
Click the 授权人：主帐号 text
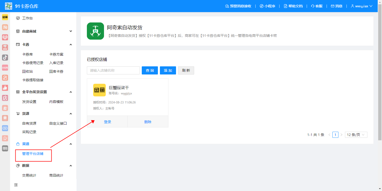pos(103,108)
